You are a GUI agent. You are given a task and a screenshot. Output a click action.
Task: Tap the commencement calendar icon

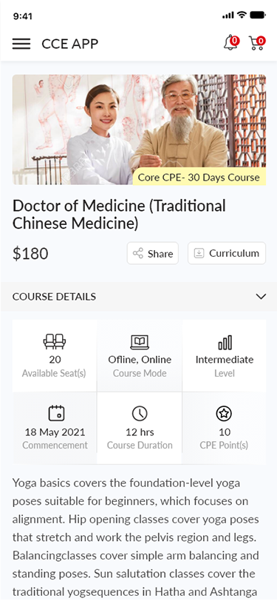[57, 413]
